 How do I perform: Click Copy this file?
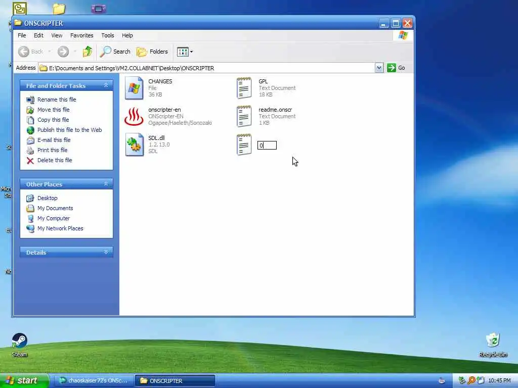53,120
